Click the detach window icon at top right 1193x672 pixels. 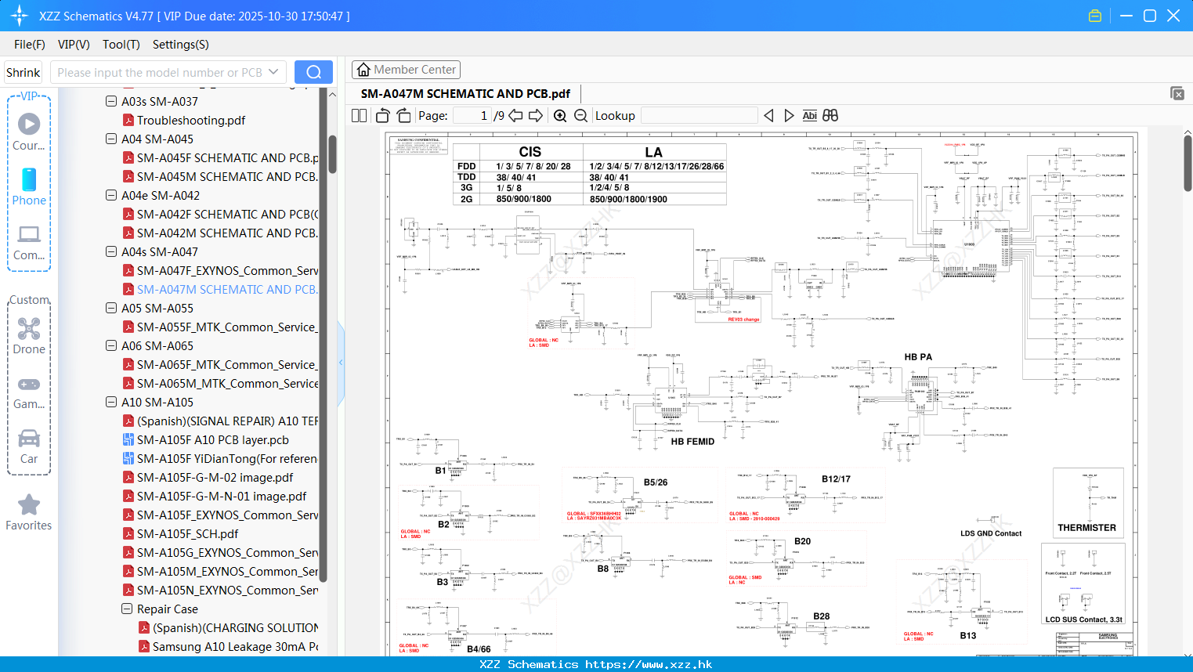click(1177, 93)
